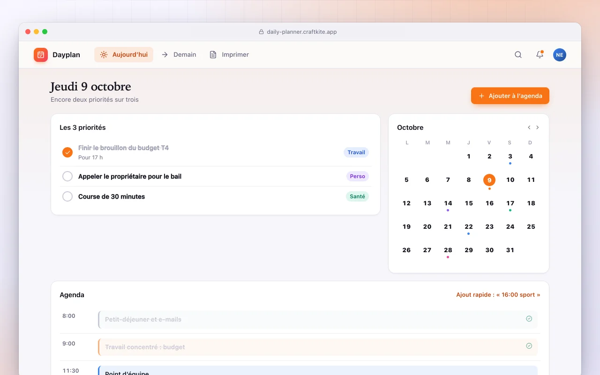Select October 1 in the calendar
Viewport: 600px width, 375px height.
(x=469, y=157)
